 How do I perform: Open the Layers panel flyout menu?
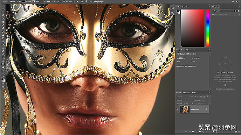209,93
